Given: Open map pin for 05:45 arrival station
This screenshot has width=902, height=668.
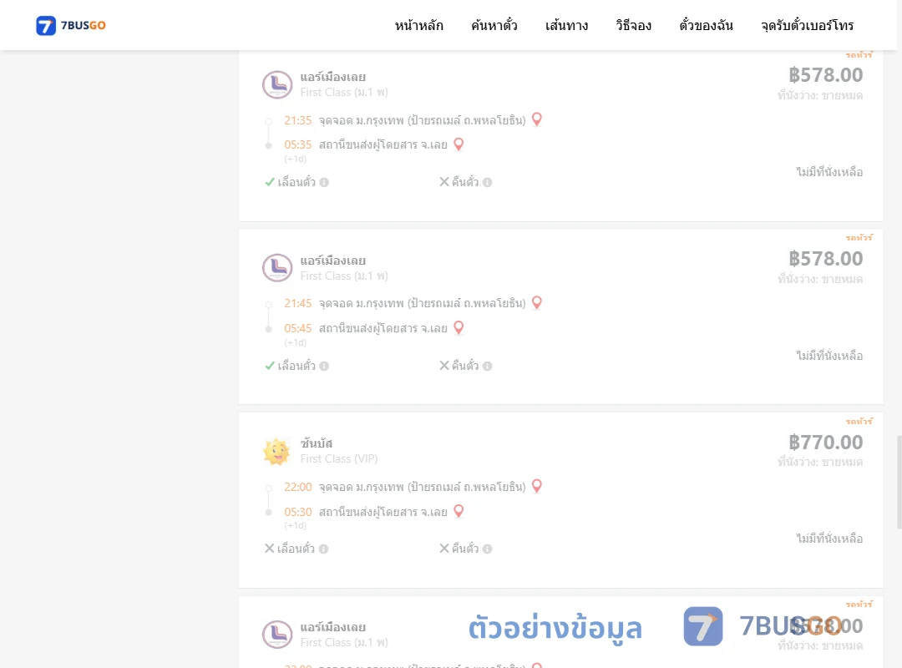Looking at the screenshot, I should coord(459,327).
